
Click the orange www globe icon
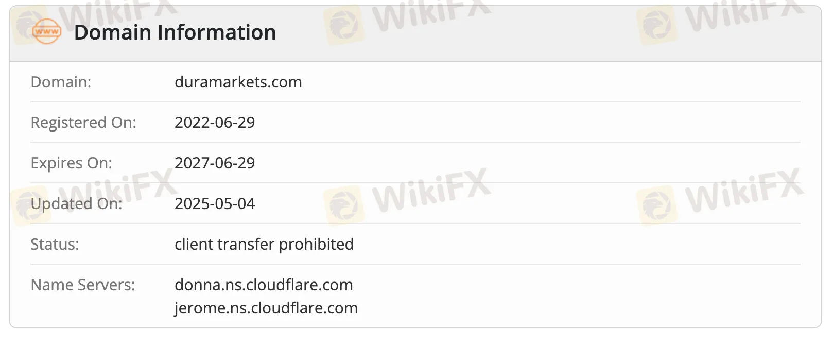click(46, 32)
